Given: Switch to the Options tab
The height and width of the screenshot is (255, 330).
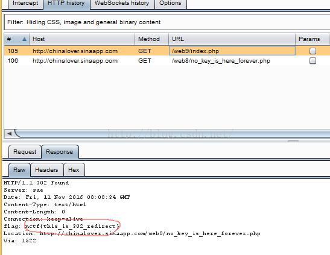Looking at the screenshot, I should 171,4.
